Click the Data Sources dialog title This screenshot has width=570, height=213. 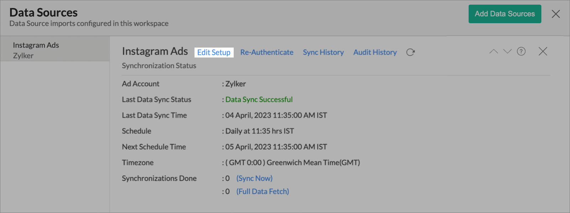click(x=43, y=12)
